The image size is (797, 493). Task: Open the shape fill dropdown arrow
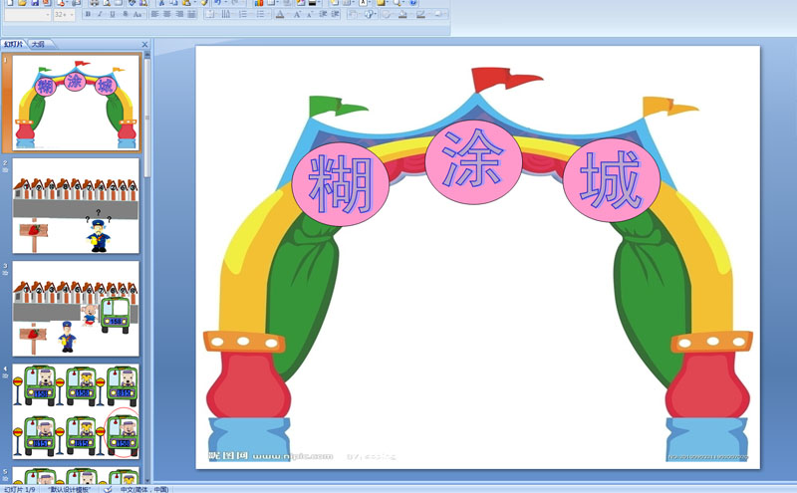click(x=409, y=14)
